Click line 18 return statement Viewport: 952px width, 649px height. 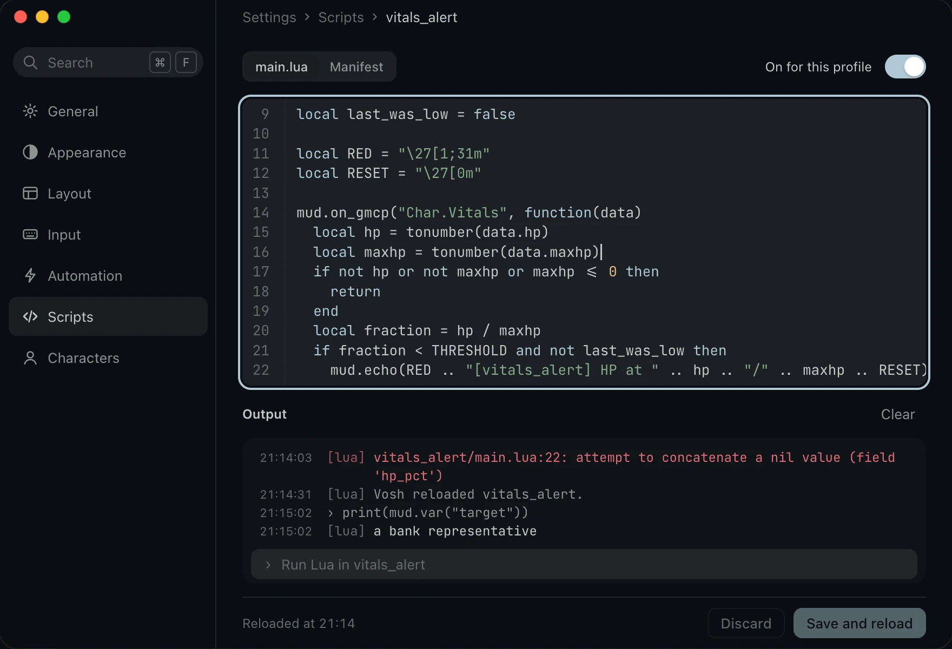pyautogui.click(x=355, y=292)
